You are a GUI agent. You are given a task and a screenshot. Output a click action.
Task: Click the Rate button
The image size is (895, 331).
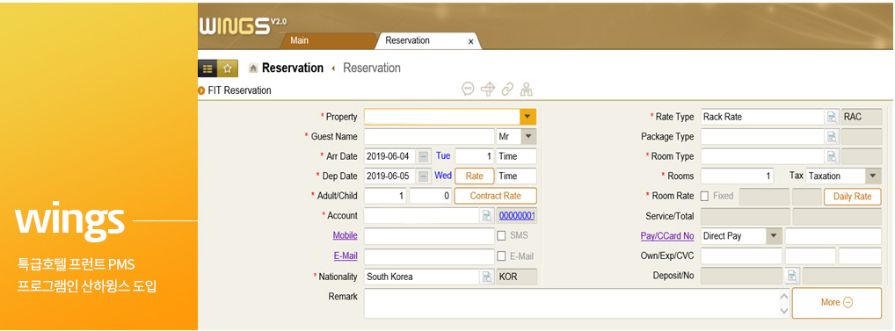coord(475,176)
